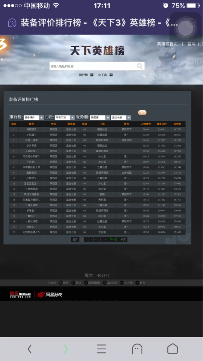
Task: Click 天机营 school in rank 14
Action: 102,200
